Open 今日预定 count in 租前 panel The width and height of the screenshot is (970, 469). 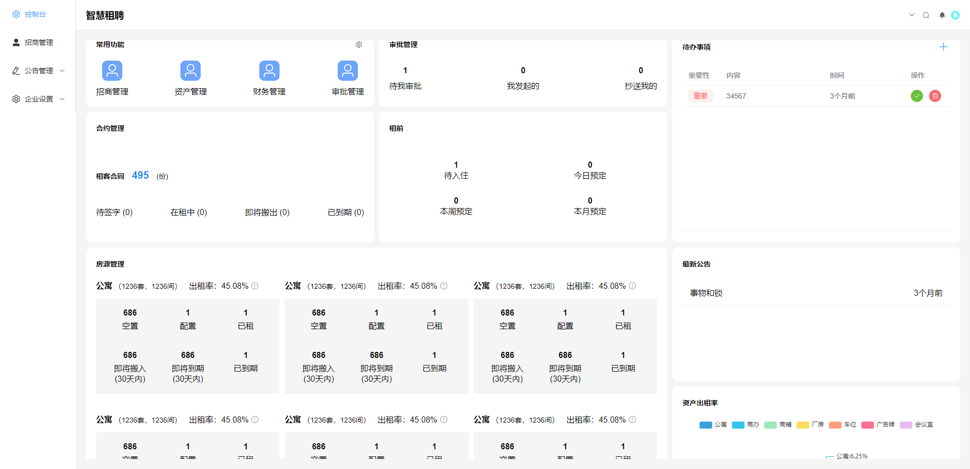coord(590,170)
